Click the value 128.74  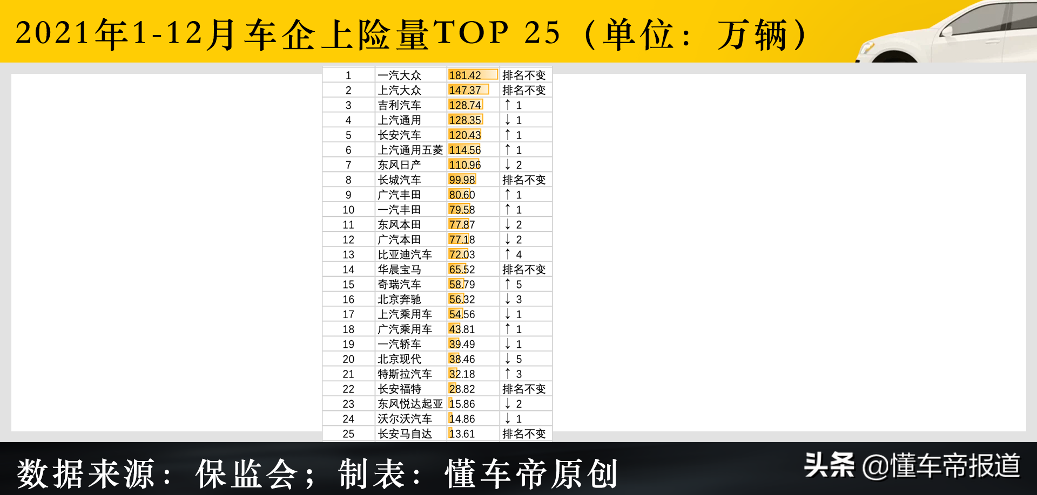pos(464,105)
